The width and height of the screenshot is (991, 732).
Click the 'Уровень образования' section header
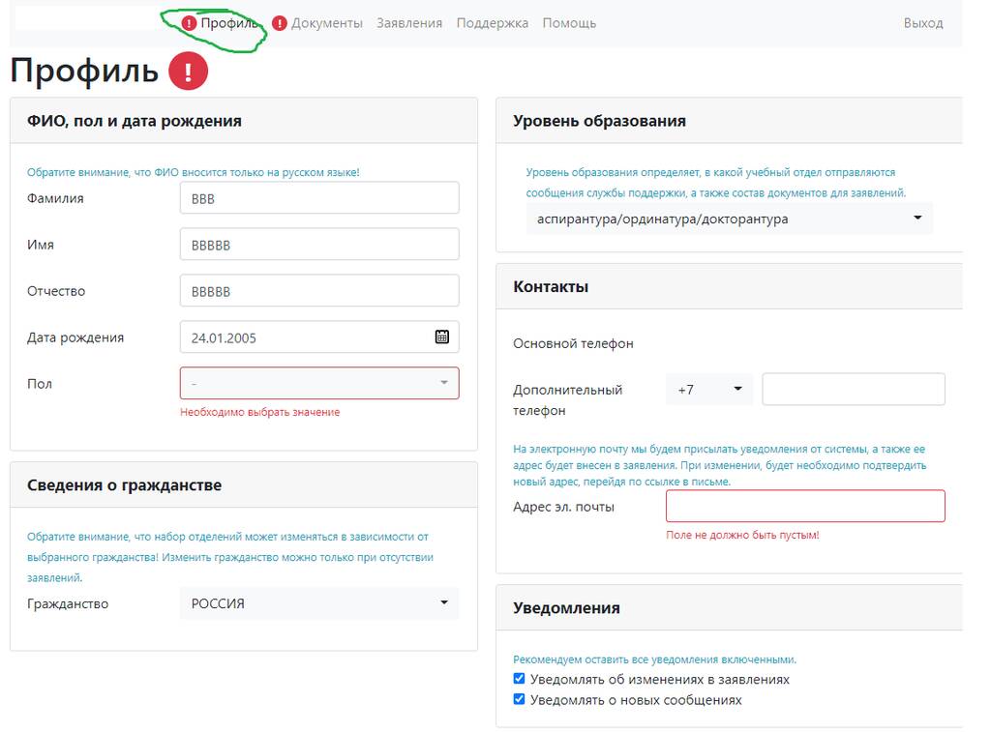(599, 121)
